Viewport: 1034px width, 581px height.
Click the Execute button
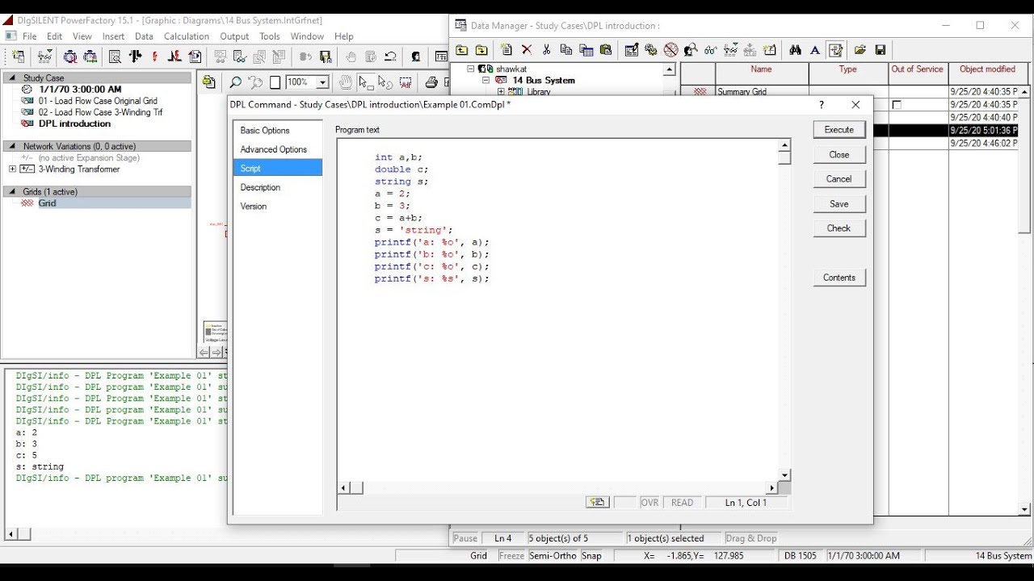[839, 129]
